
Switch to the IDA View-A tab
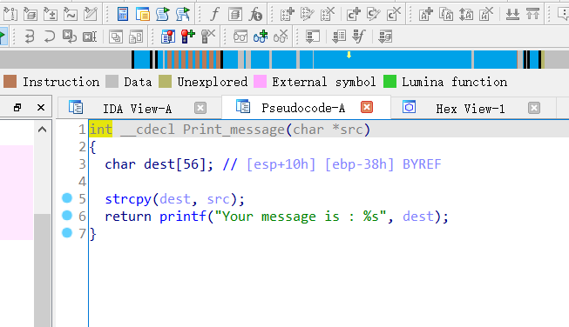(x=137, y=109)
